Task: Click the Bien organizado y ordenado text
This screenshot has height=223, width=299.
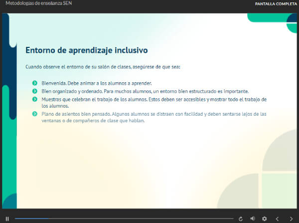Action: pos(145,91)
